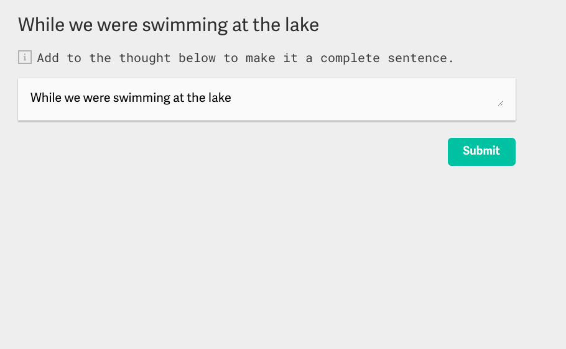Image resolution: width=566 pixels, height=349 pixels.
Task: Click the info icon beside the instructions
Action: click(25, 57)
